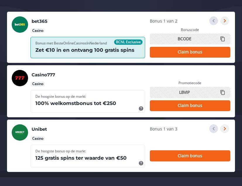Click the Casino tag under bet365
Viewport: 242px width, 186px height.
coord(38,31)
